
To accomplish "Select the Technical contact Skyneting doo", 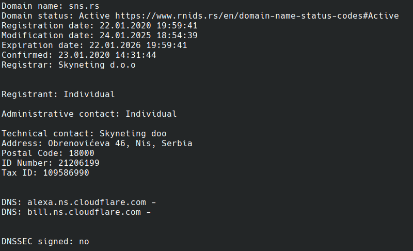I will click(133, 134).
